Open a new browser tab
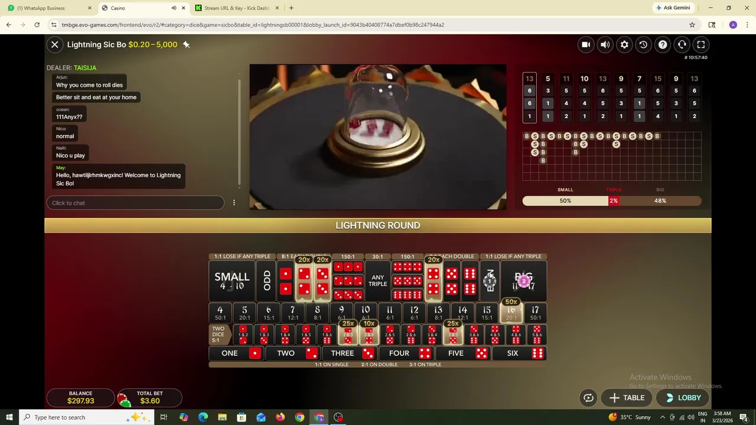This screenshot has width=756, height=425. [291, 8]
